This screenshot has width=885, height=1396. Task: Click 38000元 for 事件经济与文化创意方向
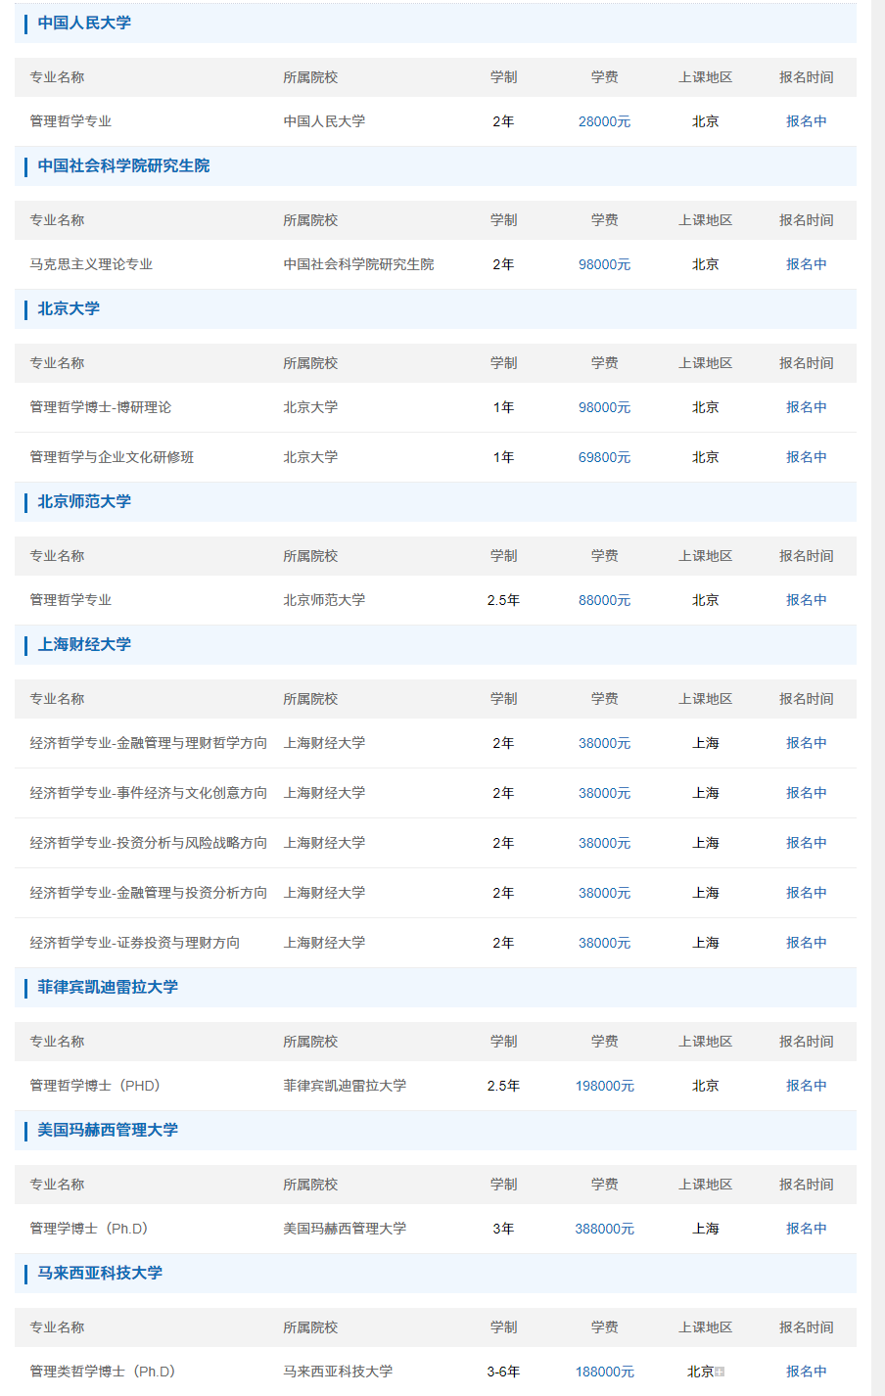[x=604, y=793]
